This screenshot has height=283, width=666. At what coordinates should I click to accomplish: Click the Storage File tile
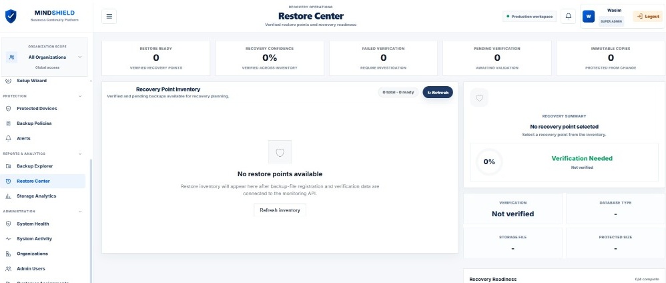coord(513,243)
